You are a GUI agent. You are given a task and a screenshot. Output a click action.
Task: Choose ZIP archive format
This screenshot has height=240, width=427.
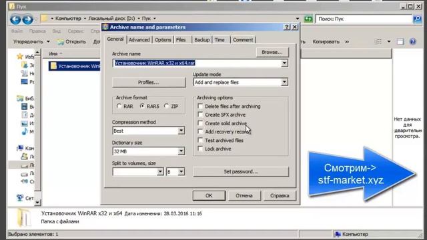pyautogui.click(x=166, y=106)
